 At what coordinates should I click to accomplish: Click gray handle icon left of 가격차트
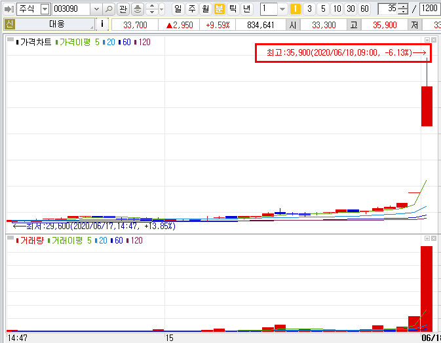tap(10, 40)
